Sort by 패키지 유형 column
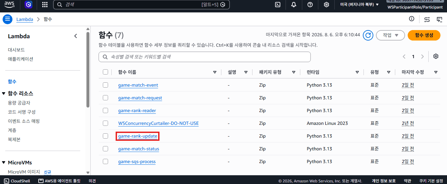This screenshot has width=447, height=184. coord(294,72)
